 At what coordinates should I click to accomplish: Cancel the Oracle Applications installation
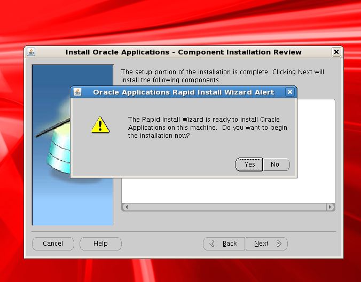[x=53, y=244]
